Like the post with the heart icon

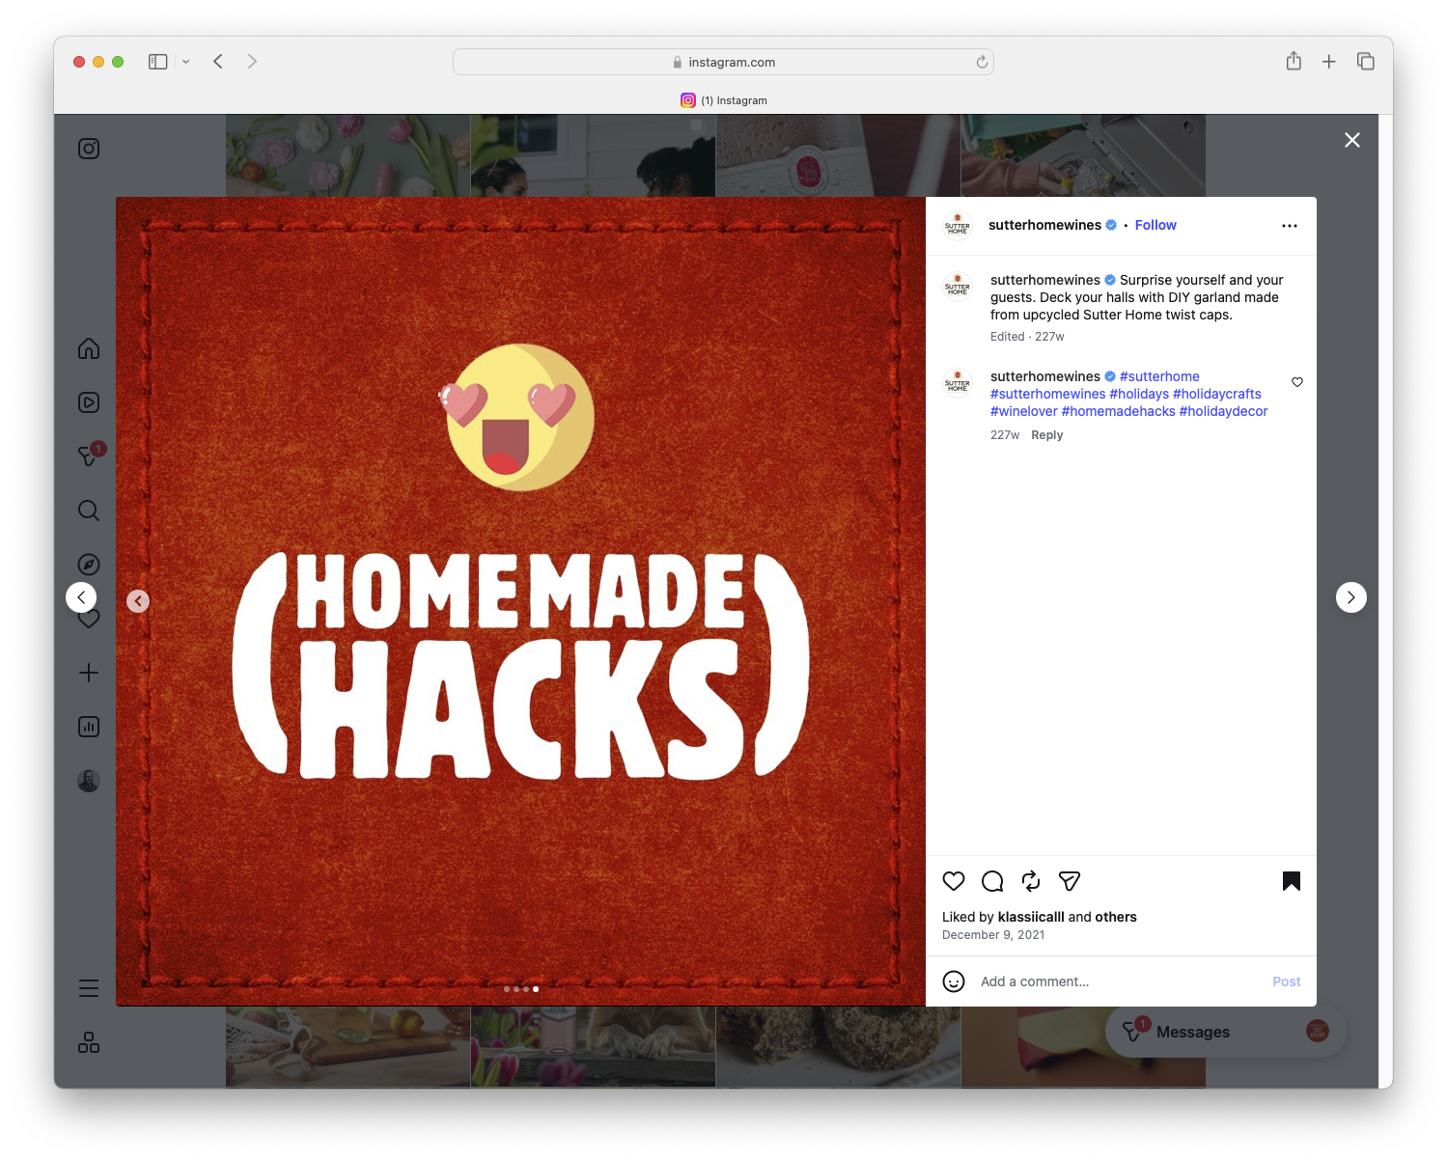(954, 881)
